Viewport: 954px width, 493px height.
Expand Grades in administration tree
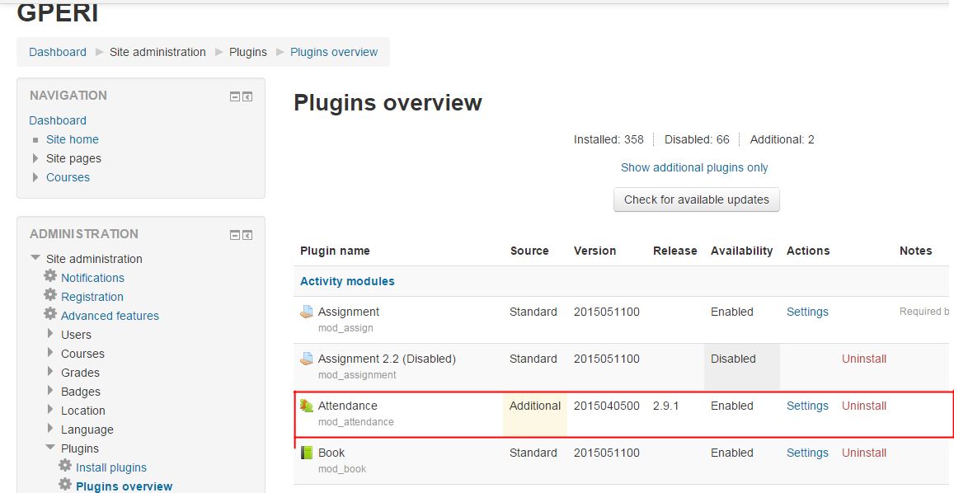pyautogui.click(x=50, y=372)
